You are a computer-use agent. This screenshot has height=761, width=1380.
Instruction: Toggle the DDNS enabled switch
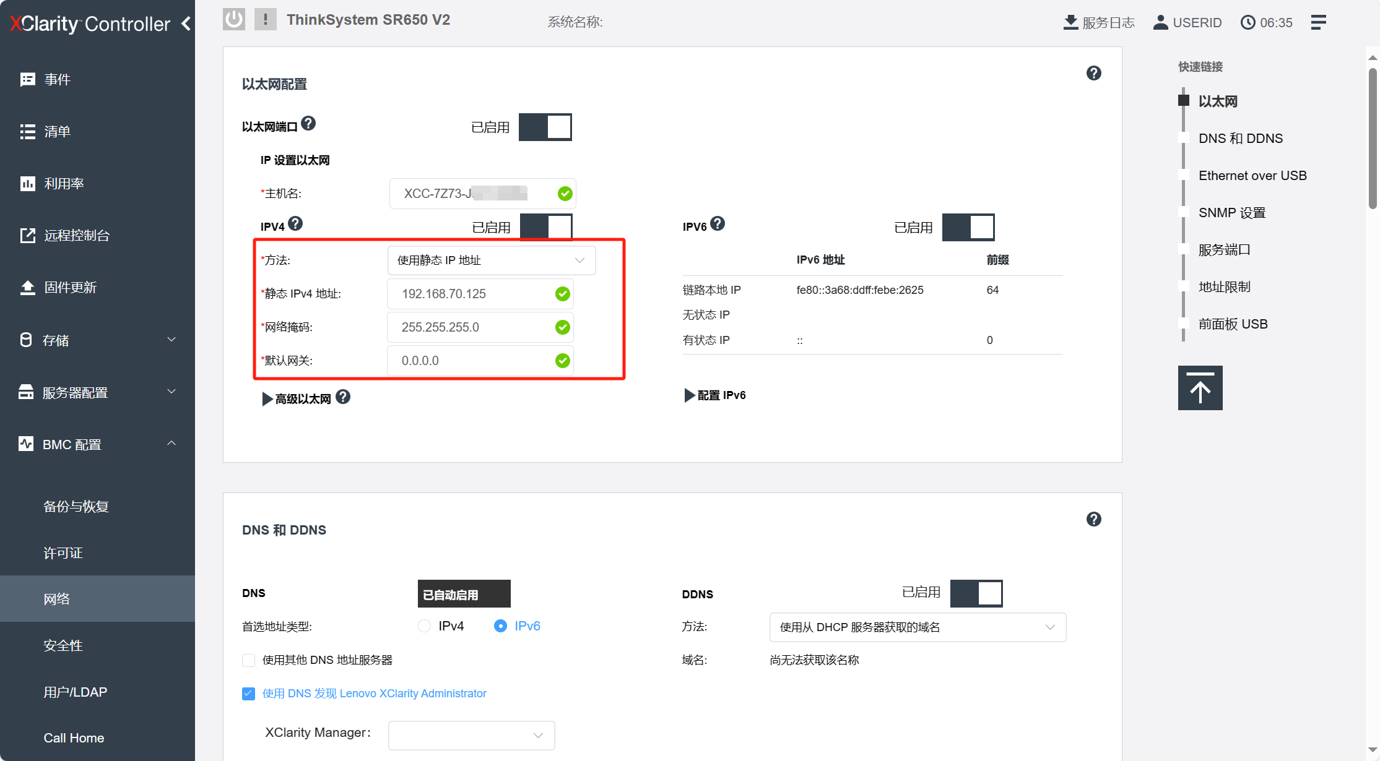pos(976,593)
